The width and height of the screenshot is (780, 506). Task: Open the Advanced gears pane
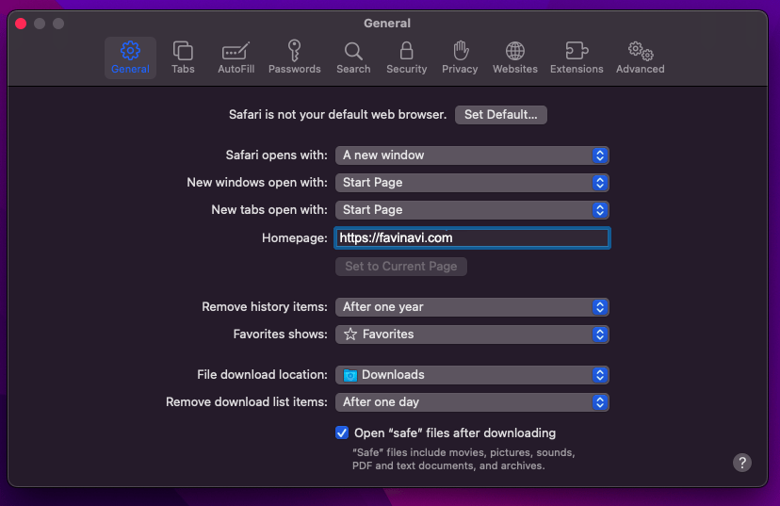tap(641, 57)
